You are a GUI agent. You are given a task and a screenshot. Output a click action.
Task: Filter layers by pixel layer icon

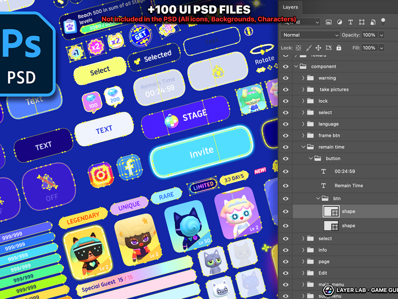coord(328,22)
